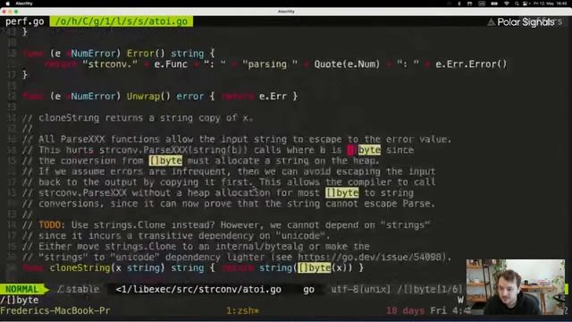Click the Alacritty window title bar
This screenshot has height=322, width=572.
(x=286, y=12)
